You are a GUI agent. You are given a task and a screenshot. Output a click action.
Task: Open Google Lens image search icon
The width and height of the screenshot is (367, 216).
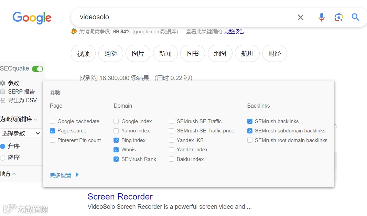[339, 17]
